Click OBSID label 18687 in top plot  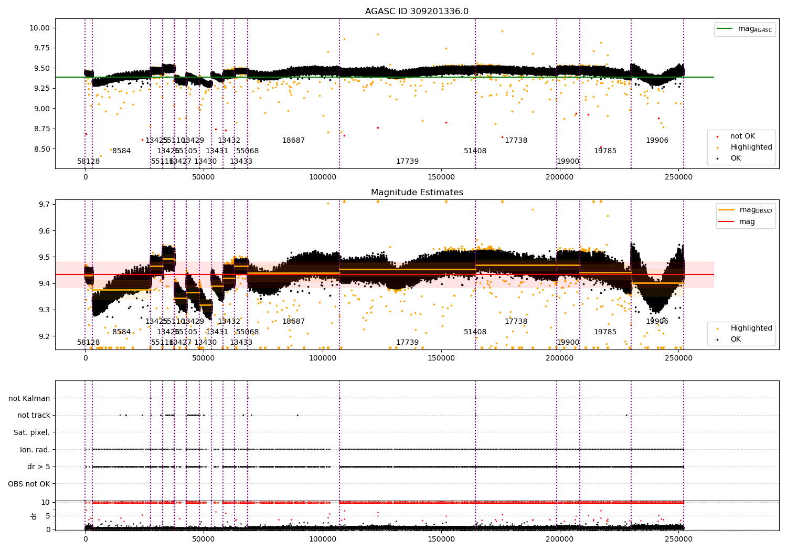(x=294, y=141)
